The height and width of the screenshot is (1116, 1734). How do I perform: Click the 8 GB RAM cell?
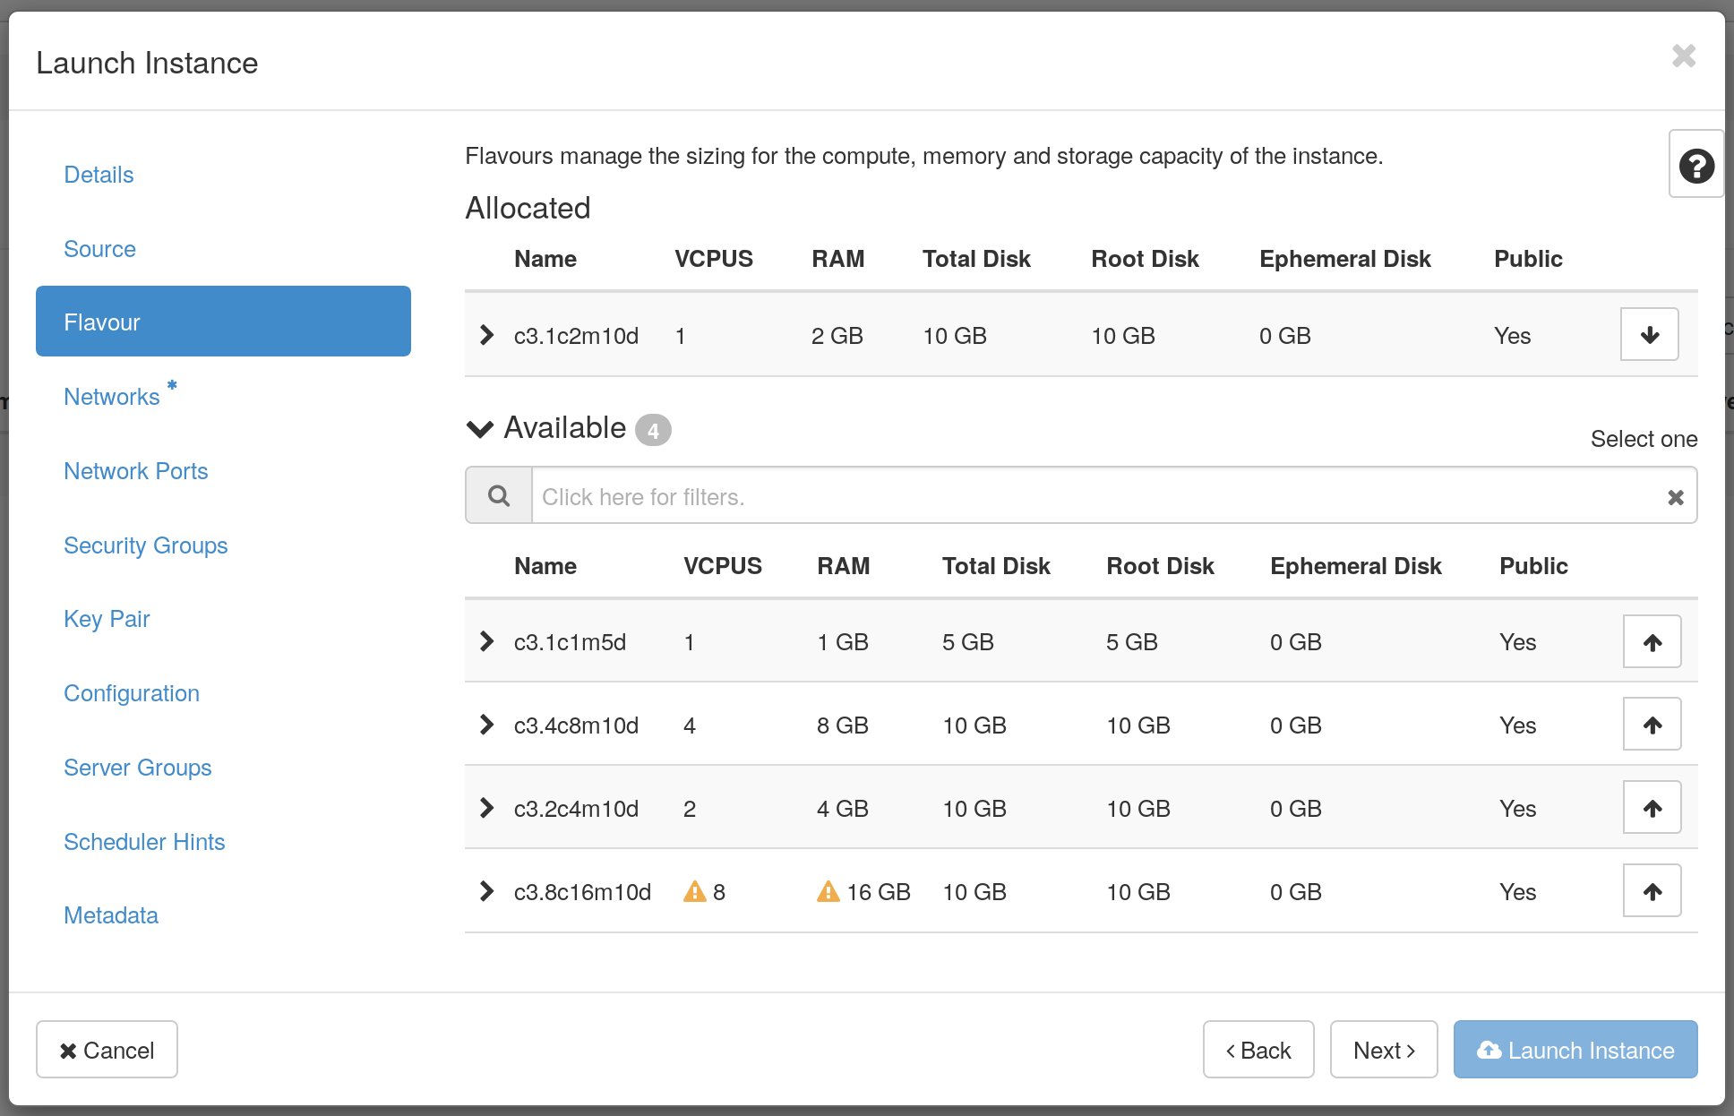tap(842, 725)
